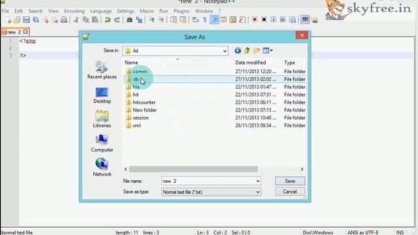Click the Redo arrow icon

tap(117, 20)
